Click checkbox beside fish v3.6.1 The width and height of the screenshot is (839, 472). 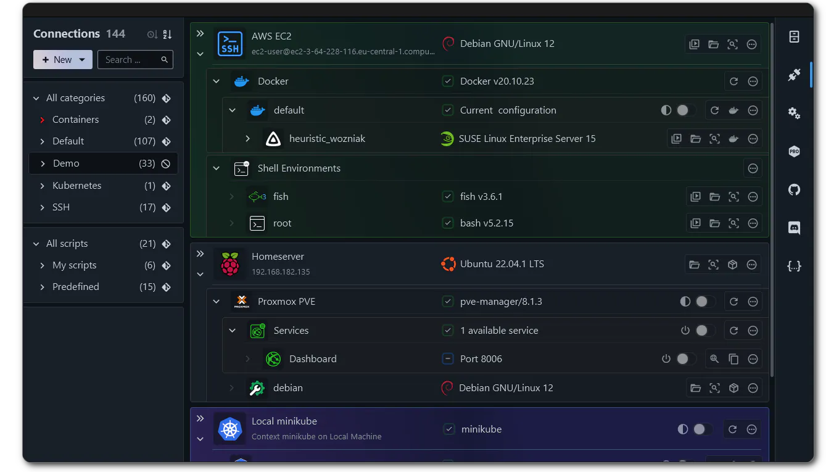click(448, 197)
